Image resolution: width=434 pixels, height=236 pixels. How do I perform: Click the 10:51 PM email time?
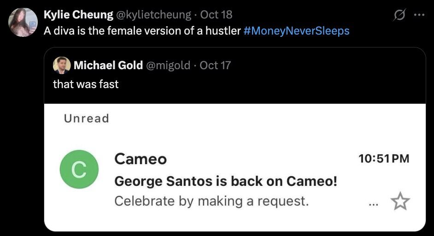[x=384, y=159]
